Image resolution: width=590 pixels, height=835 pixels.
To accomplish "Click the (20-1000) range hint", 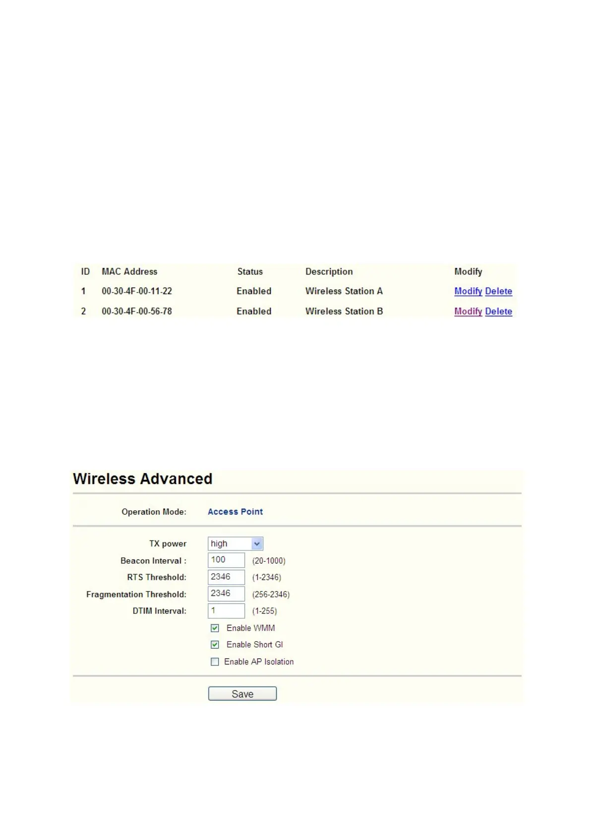I will tap(269, 561).
